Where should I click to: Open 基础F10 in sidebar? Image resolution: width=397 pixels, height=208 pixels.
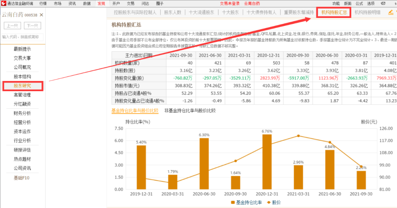[x=22, y=178]
